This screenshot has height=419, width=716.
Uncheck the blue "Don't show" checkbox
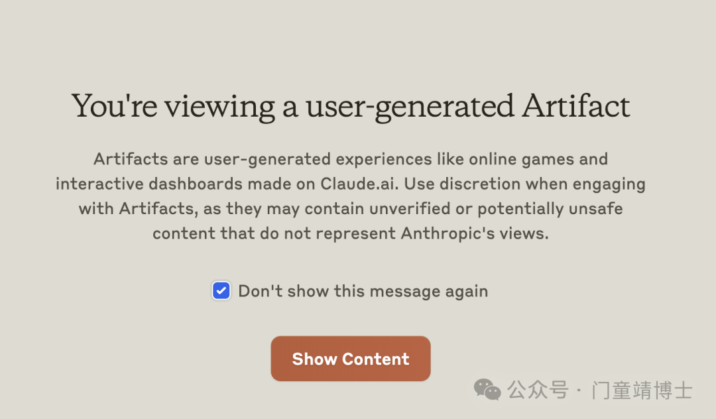point(221,291)
